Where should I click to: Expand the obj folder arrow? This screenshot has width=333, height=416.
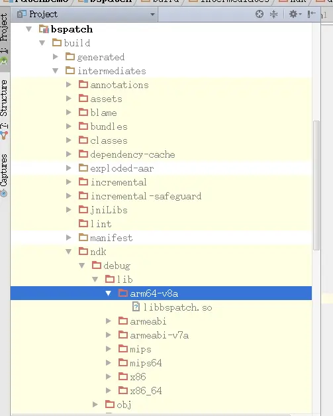tap(95, 404)
